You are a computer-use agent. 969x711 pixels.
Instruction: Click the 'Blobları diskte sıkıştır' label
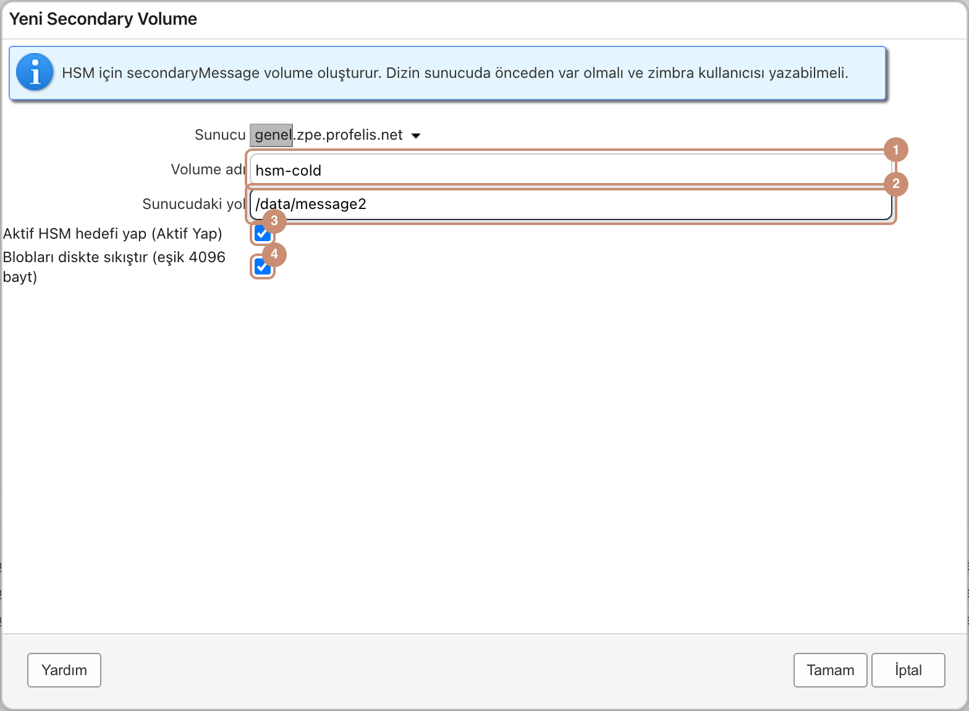pyautogui.click(x=114, y=267)
